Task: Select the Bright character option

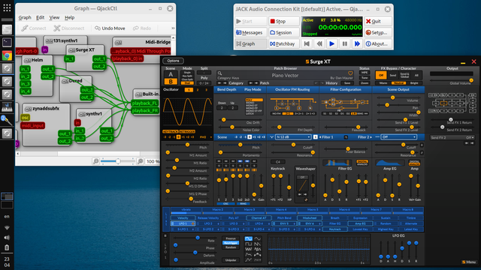Action: click(414, 83)
